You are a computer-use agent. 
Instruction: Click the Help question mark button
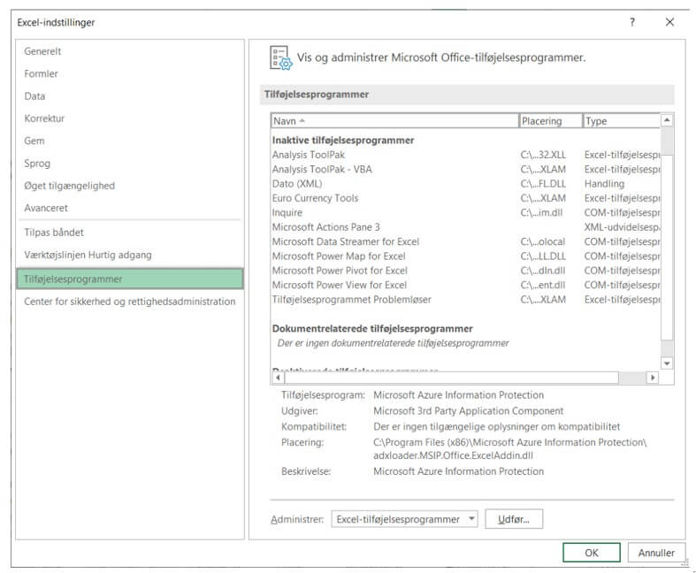pos(631,22)
